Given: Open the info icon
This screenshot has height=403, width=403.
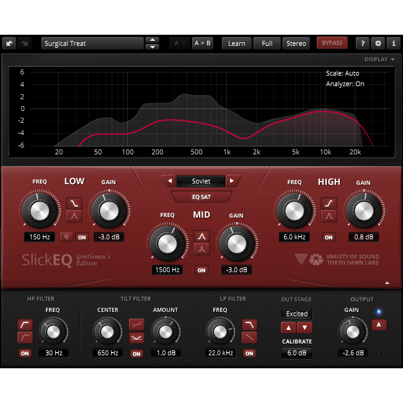Looking at the screenshot, I should pos(394,43).
